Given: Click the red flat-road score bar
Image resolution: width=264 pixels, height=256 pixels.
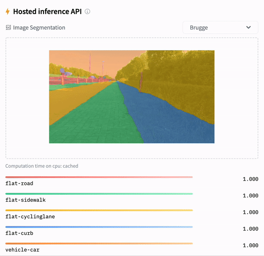Looking at the screenshot, I should point(99,177).
